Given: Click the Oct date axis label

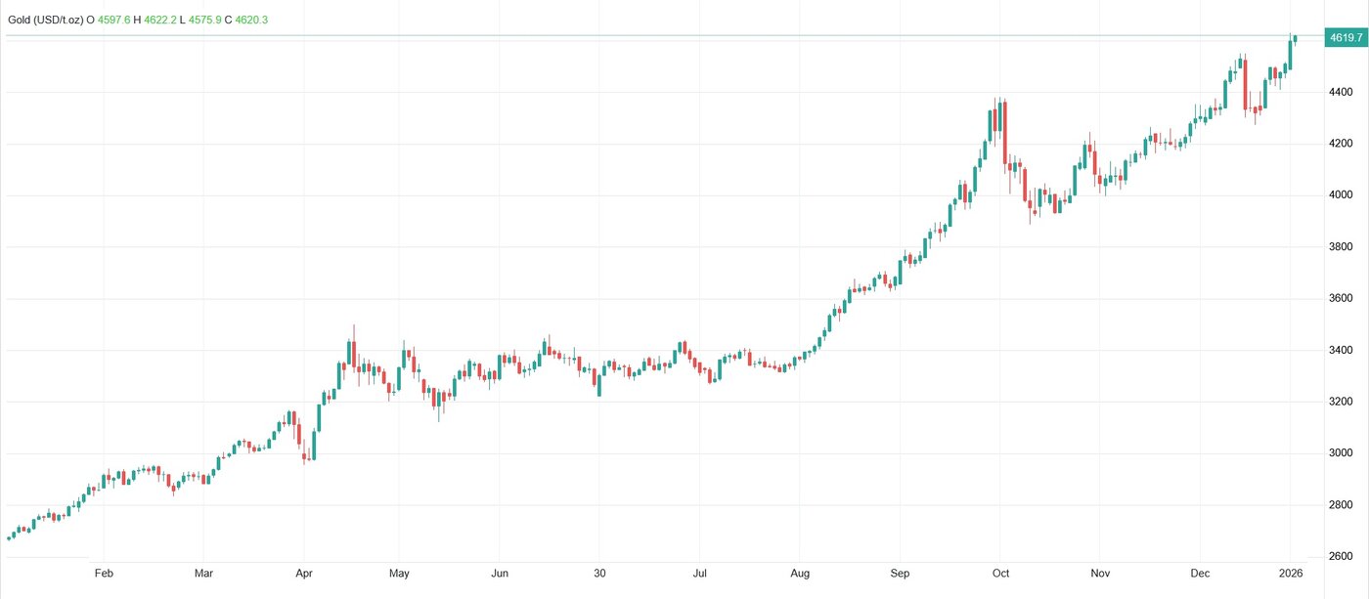Looking at the screenshot, I should (x=1000, y=574).
